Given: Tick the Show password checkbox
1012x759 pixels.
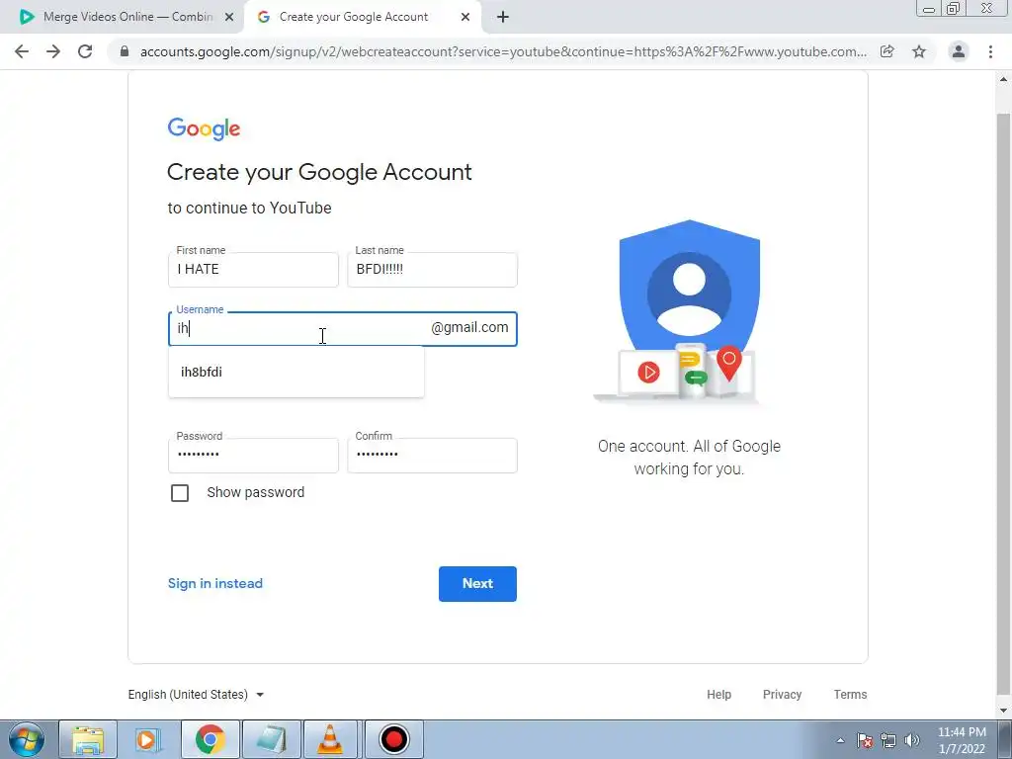Looking at the screenshot, I should pos(180,493).
